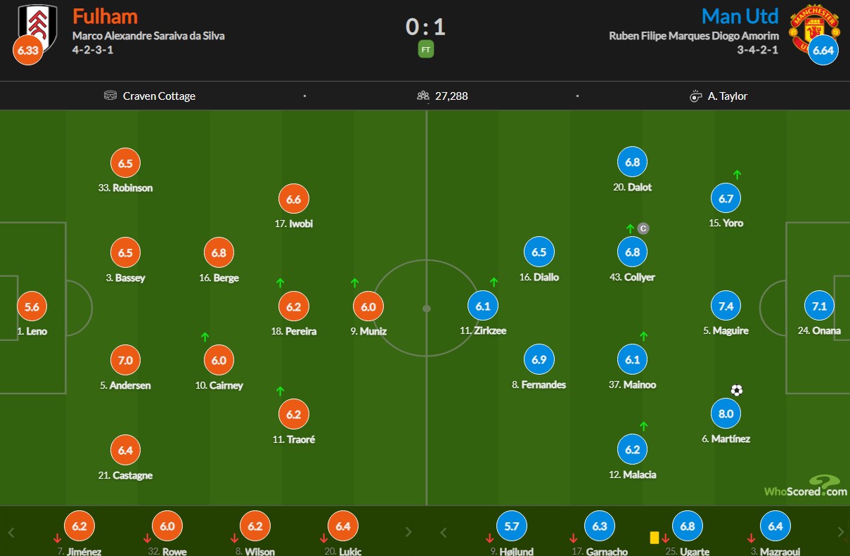Click the goal ball icon above Martínez

tap(736, 390)
